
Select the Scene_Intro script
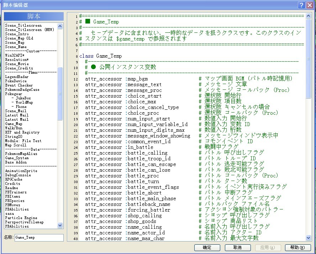coord(17,34)
